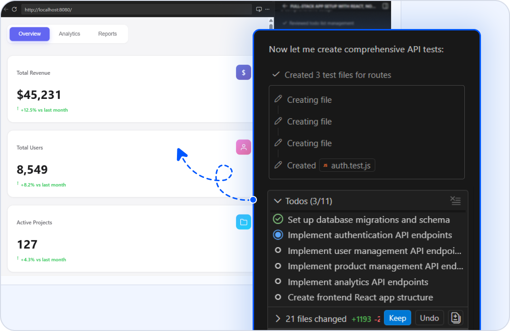Viewport: 510px width, 331px height.
Task: Click the dollar icon on Total Revenue card
Action: 244,72
